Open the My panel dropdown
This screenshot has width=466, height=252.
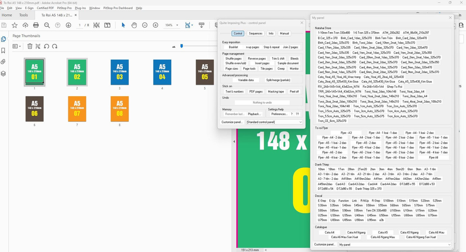pyautogui.click(x=395, y=245)
